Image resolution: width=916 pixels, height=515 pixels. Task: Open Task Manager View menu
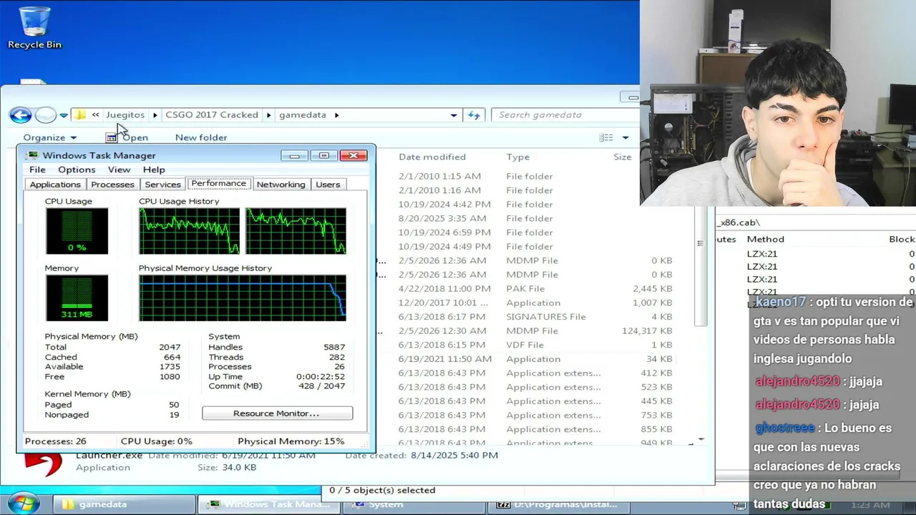119,170
